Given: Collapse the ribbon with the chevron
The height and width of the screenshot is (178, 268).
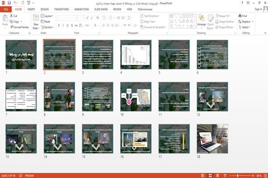Looking at the screenshot, I should (x=265, y=33).
